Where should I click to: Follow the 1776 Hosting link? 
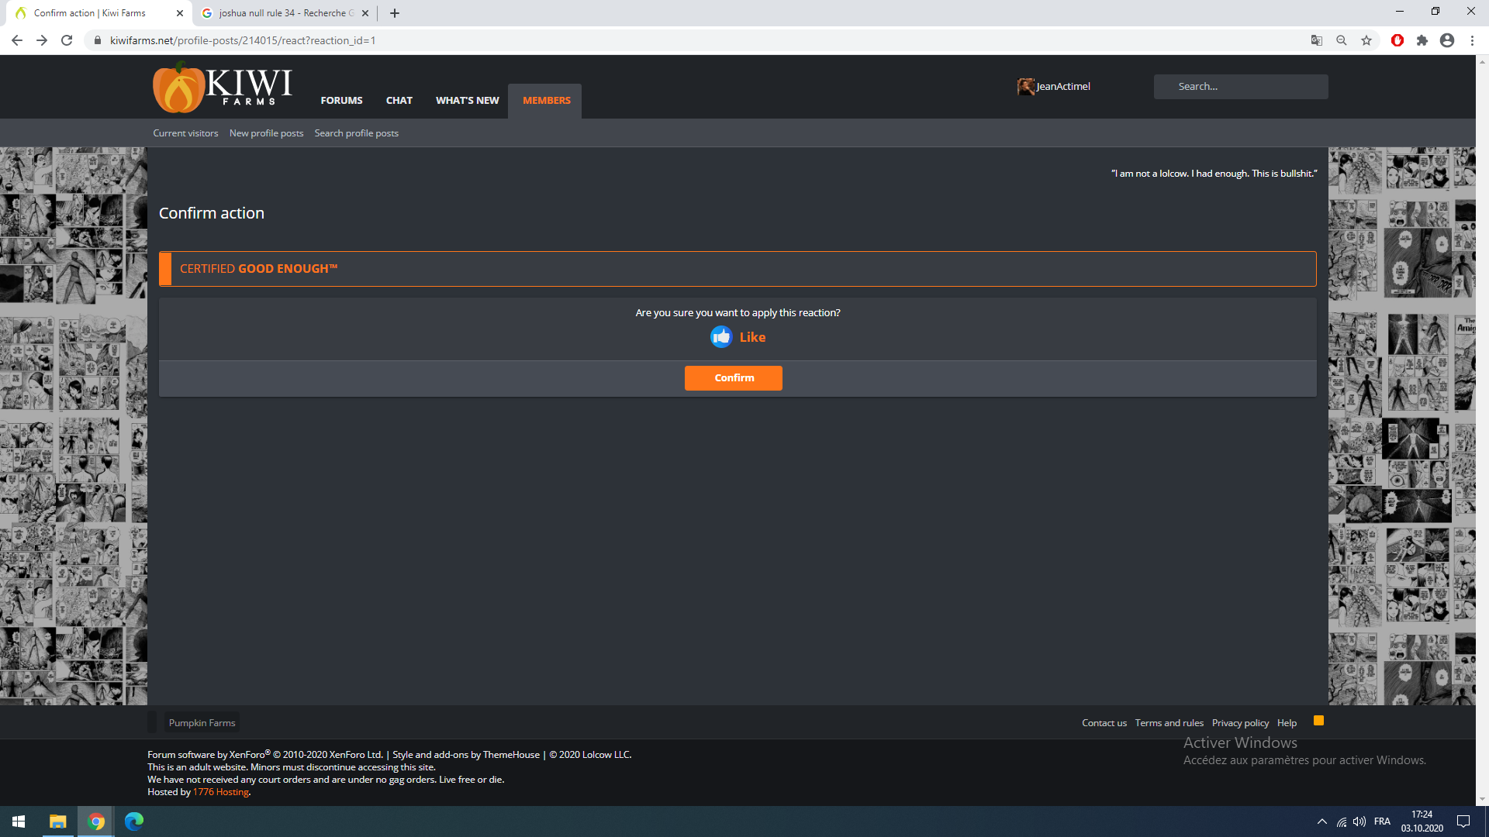tap(221, 792)
